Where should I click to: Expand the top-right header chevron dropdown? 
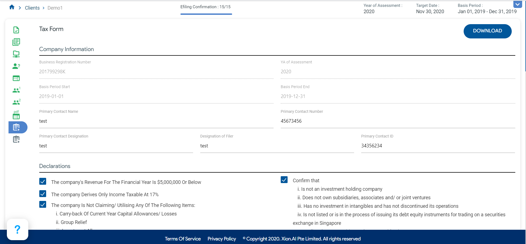(517, 4)
